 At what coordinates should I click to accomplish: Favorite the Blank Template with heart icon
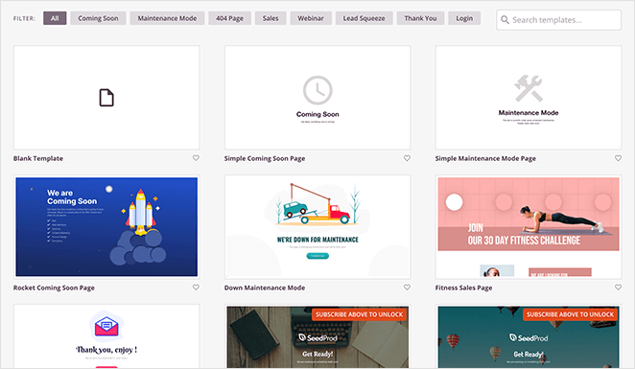(x=196, y=158)
